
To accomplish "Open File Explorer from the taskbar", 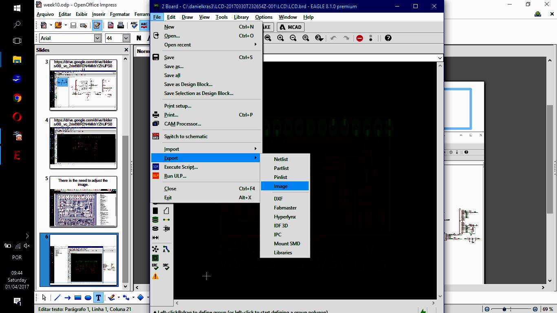I will (x=17, y=60).
